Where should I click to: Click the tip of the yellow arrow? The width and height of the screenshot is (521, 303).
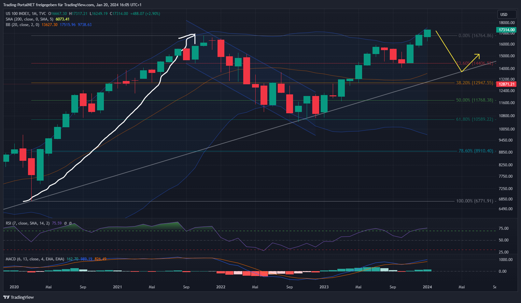click(479, 54)
